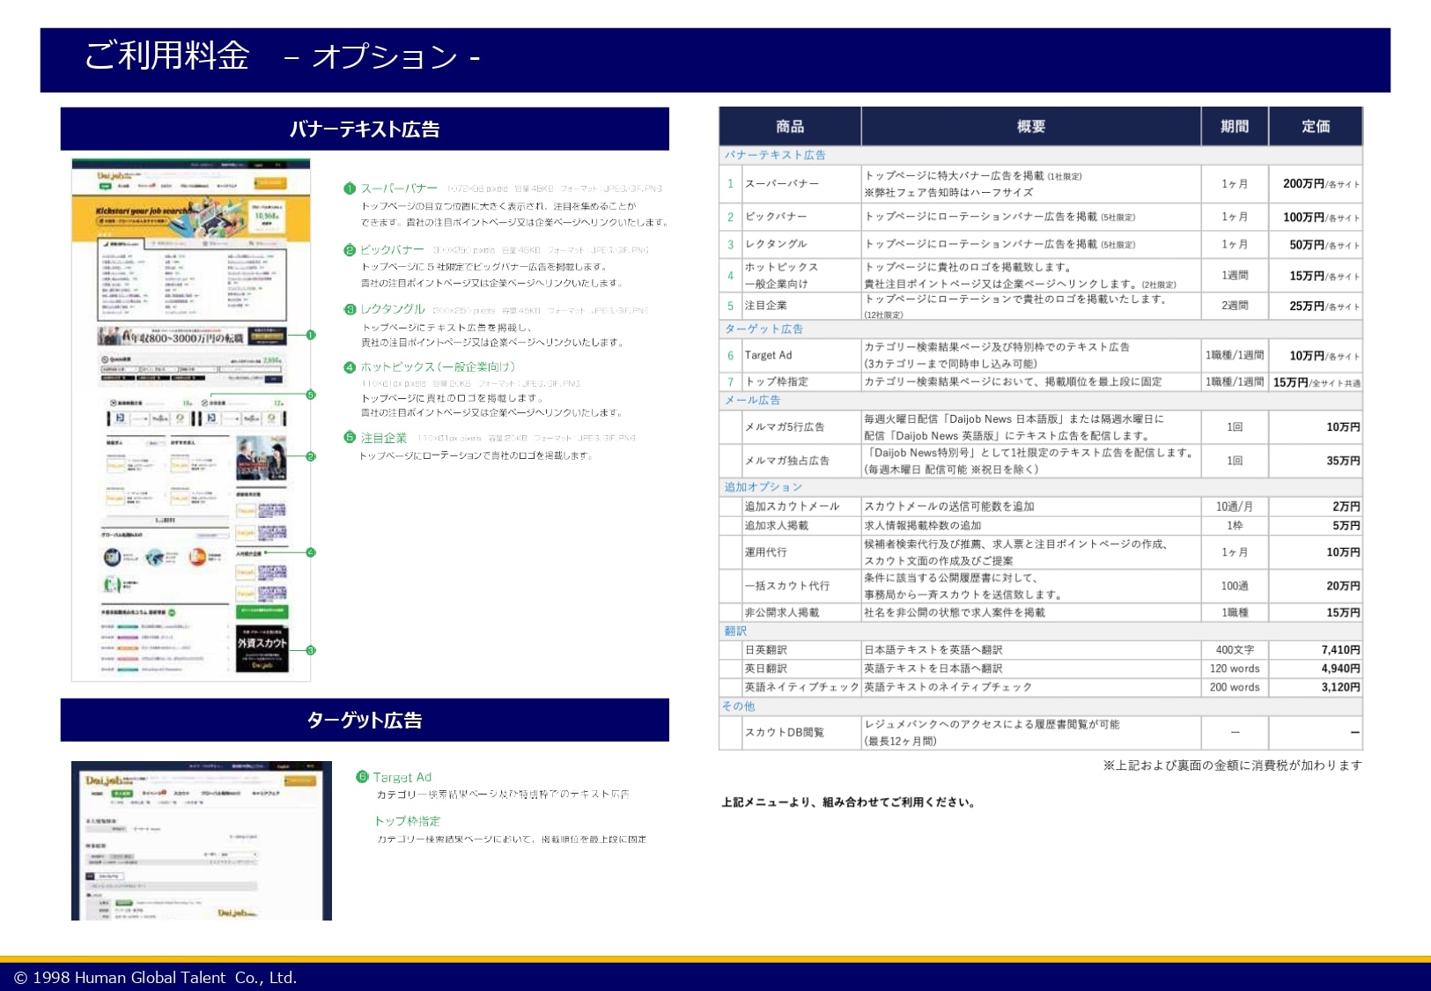Click the 概要 column header
The image size is (1431, 991).
coord(1030,127)
